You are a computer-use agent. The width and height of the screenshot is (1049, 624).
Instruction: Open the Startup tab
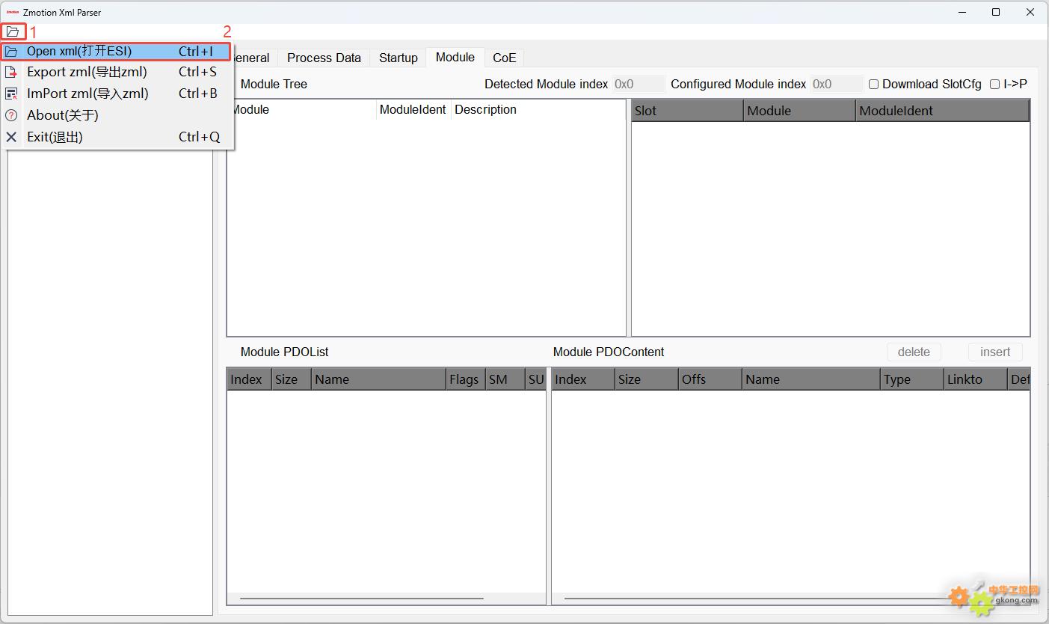point(398,58)
